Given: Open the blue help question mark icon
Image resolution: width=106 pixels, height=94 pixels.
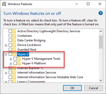Looking at the screenshot, I should point(101,13).
